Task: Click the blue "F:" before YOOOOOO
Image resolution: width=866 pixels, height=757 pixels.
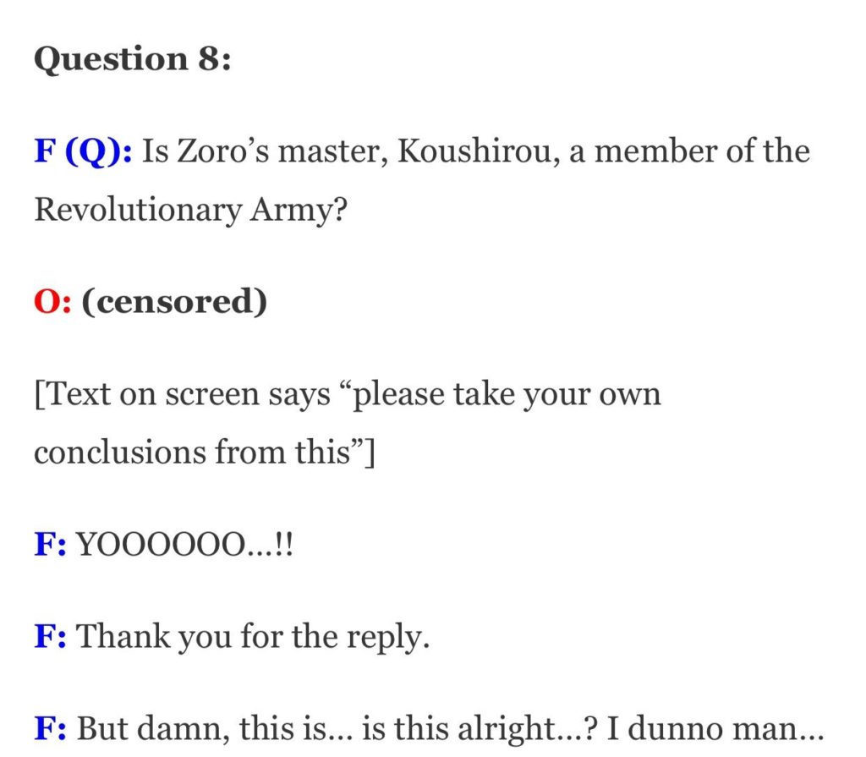Action: tap(50, 544)
